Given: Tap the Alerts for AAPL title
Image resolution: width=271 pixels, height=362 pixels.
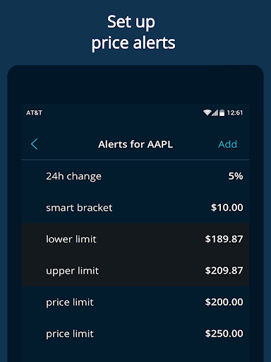Looking at the screenshot, I should (135, 144).
